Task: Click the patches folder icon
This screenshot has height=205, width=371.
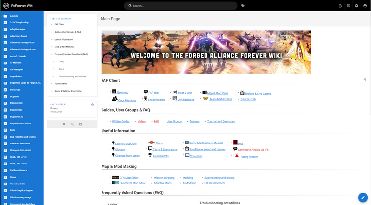Action: (x=5, y=16)
